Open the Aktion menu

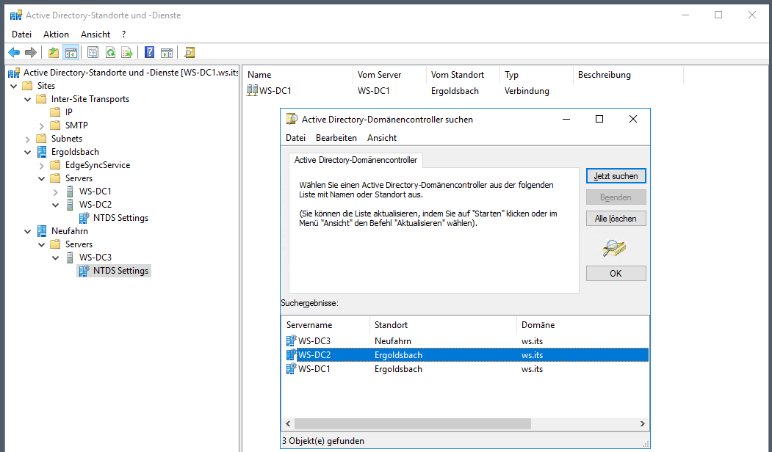point(56,34)
